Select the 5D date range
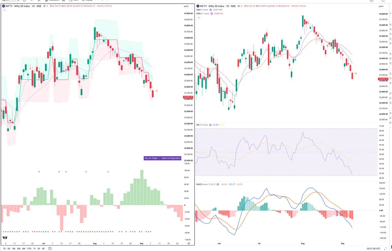Screen dimensions: 392x251 (x=9, y=249)
